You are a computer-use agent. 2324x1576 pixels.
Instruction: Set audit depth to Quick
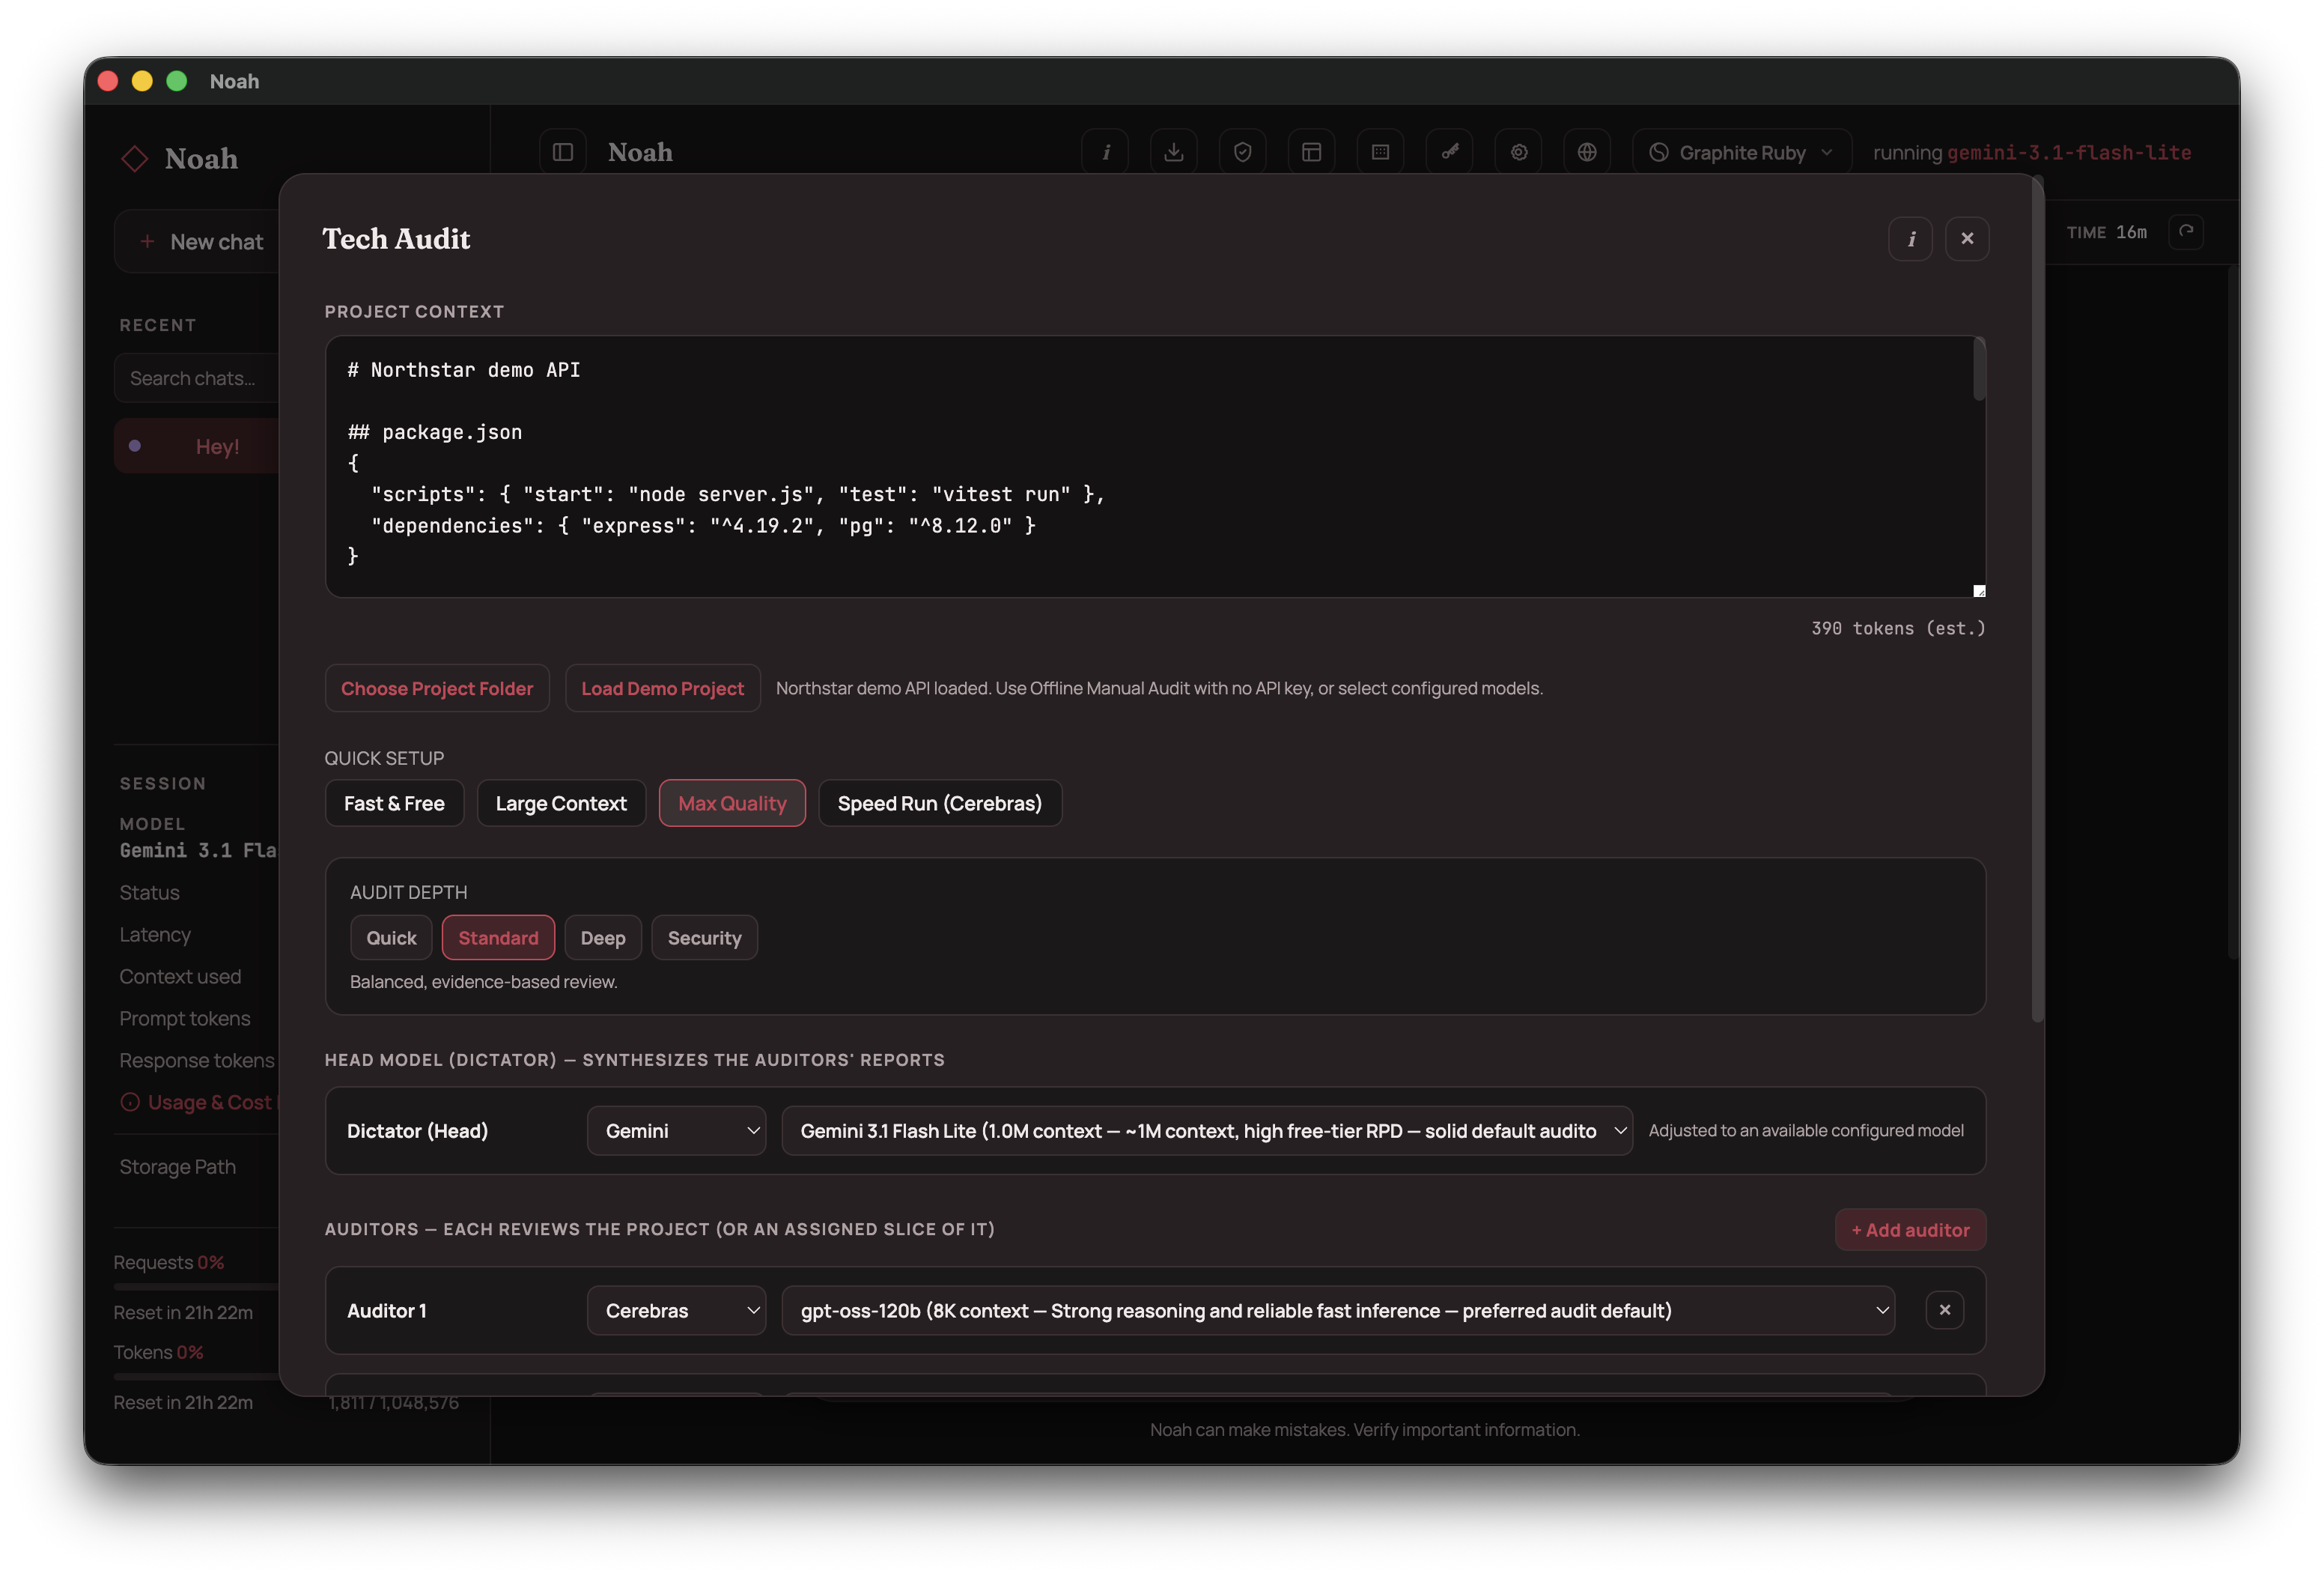pyautogui.click(x=391, y=938)
